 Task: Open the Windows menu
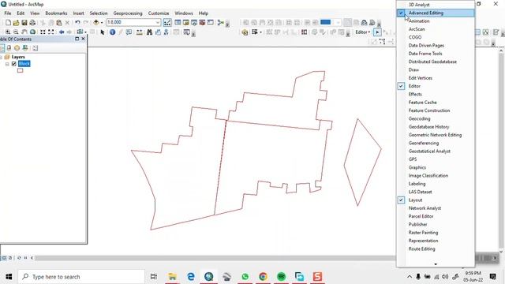pos(184,13)
